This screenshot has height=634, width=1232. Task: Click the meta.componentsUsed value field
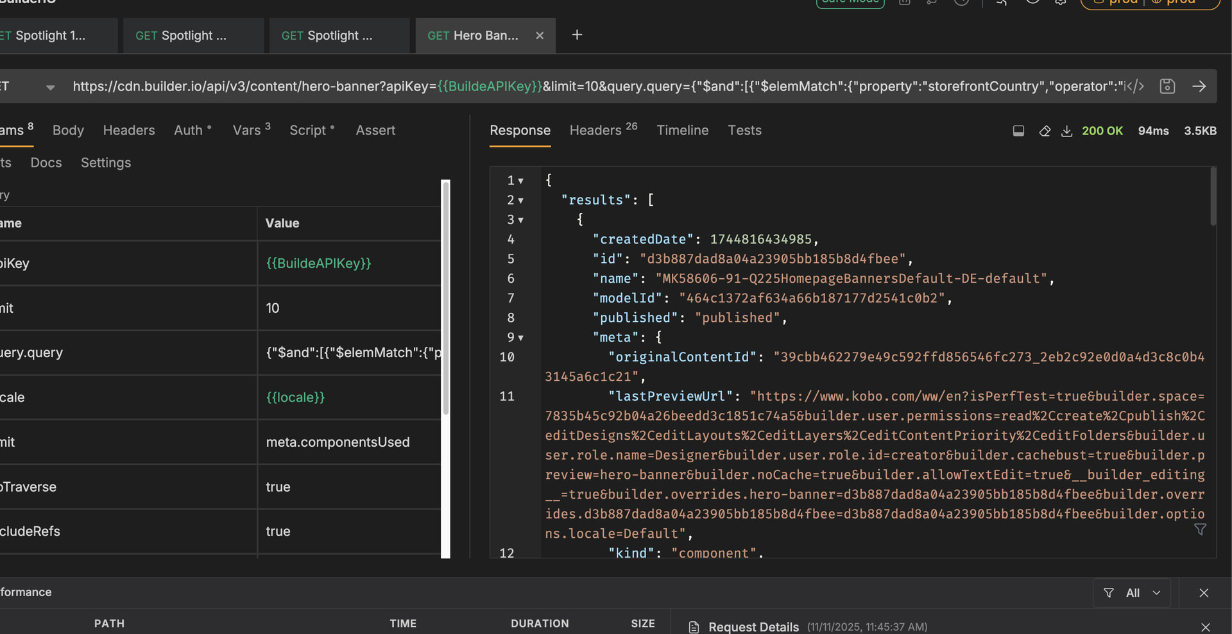[338, 442]
